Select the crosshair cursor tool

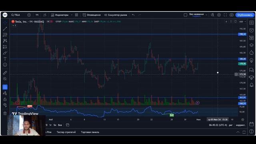[5, 22]
